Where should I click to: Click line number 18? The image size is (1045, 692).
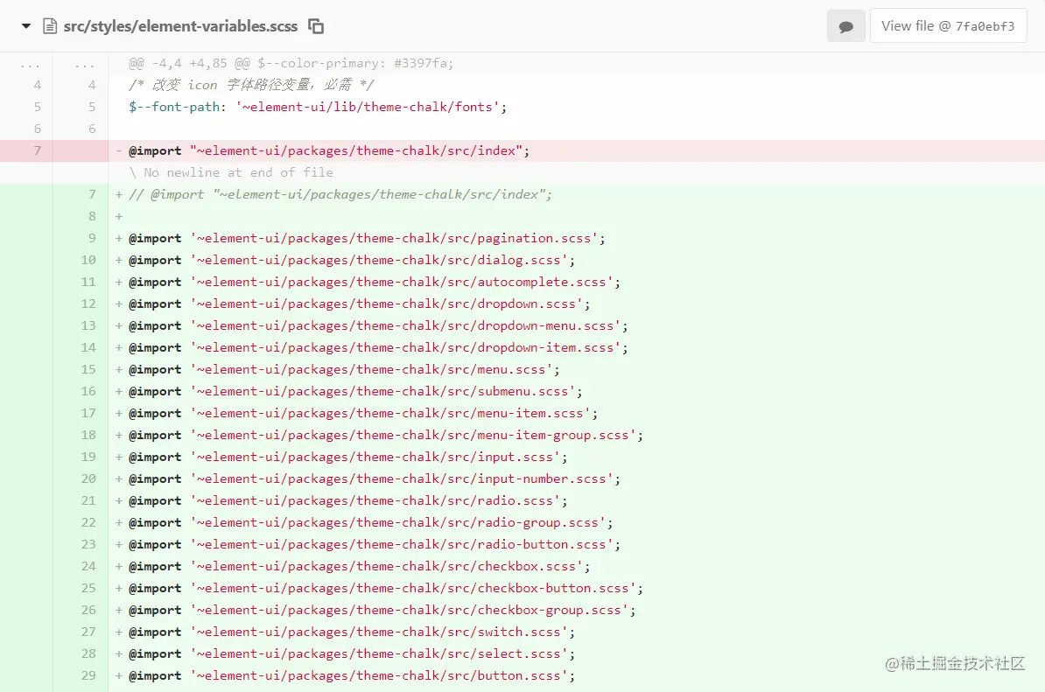[88, 435]
